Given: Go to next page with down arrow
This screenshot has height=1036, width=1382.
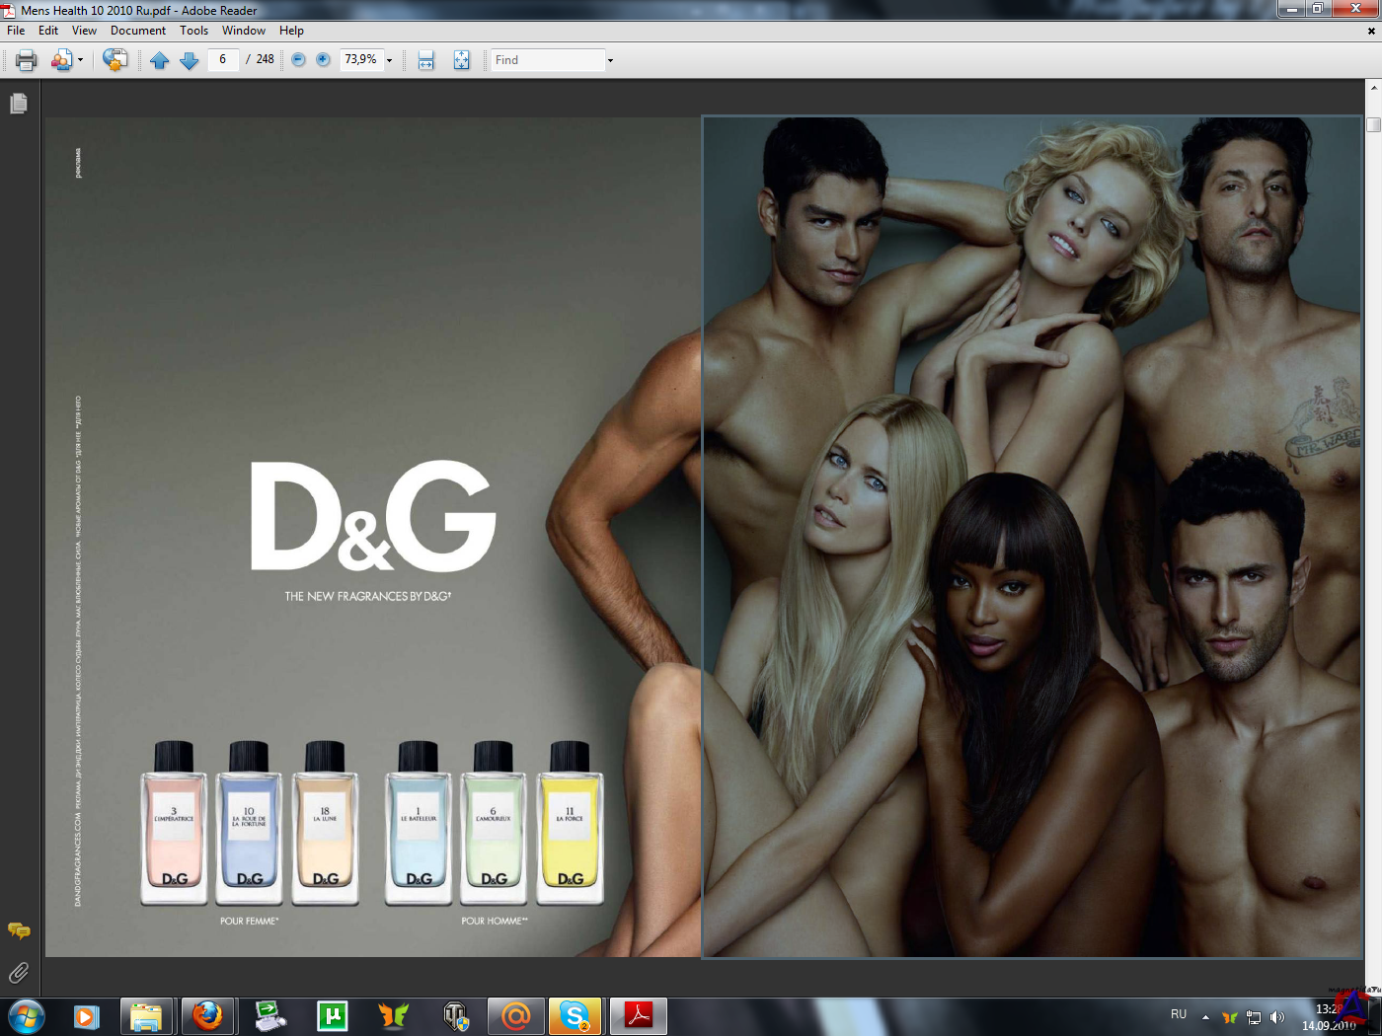Looking at the screenshot, I should point(190,60).
